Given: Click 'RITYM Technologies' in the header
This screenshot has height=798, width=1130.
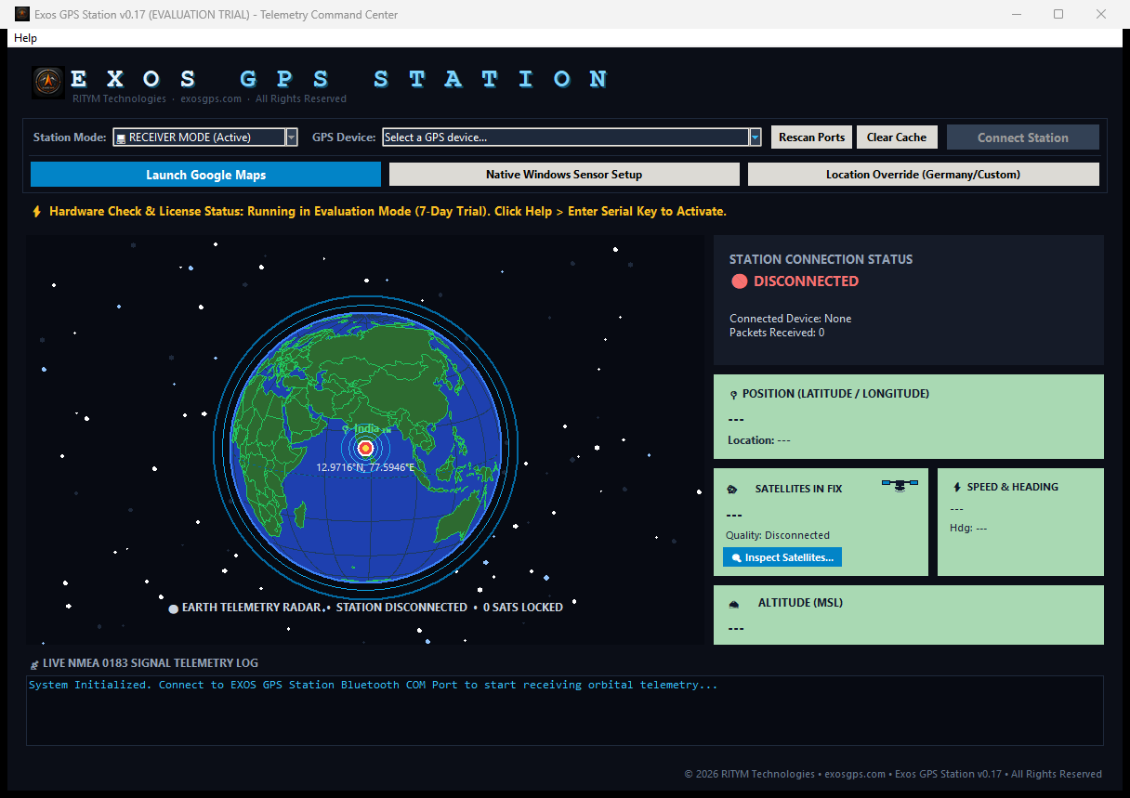Looking at the screenshot, I should [x=119, y=98].
